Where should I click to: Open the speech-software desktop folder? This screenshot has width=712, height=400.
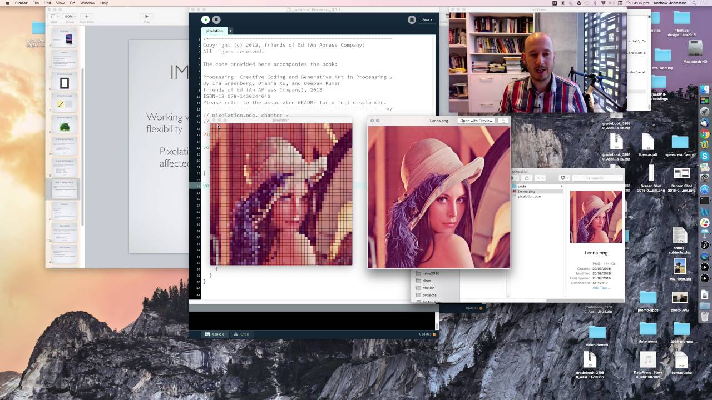[680, 146]
